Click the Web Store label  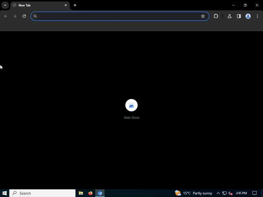click(131, 117)
